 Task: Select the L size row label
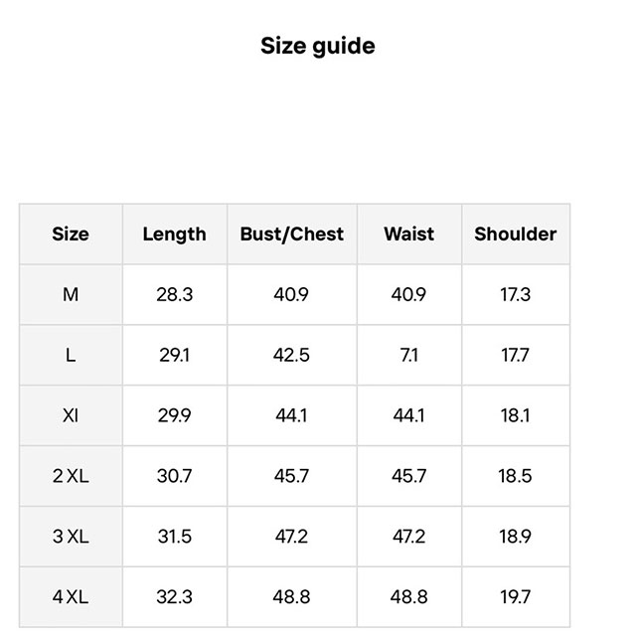point(71,355)
